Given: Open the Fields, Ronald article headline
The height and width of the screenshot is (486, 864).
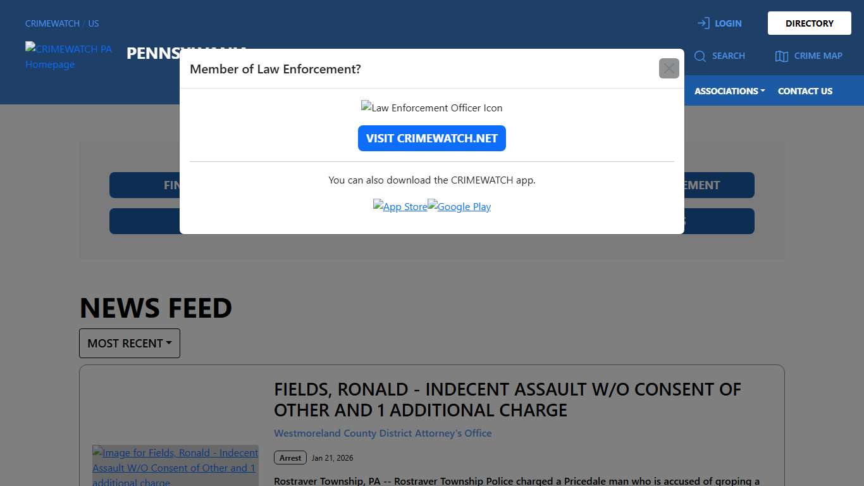Looking at the screenshot, I should point(507,399).
